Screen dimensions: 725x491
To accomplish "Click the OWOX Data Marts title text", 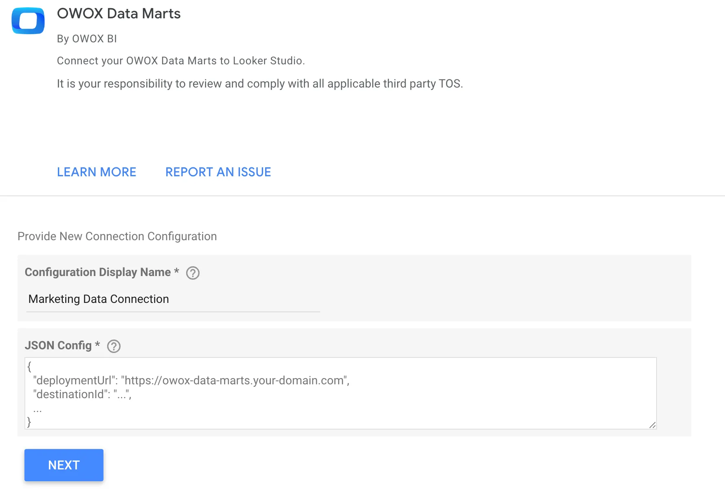I will (x=119, y=13).
